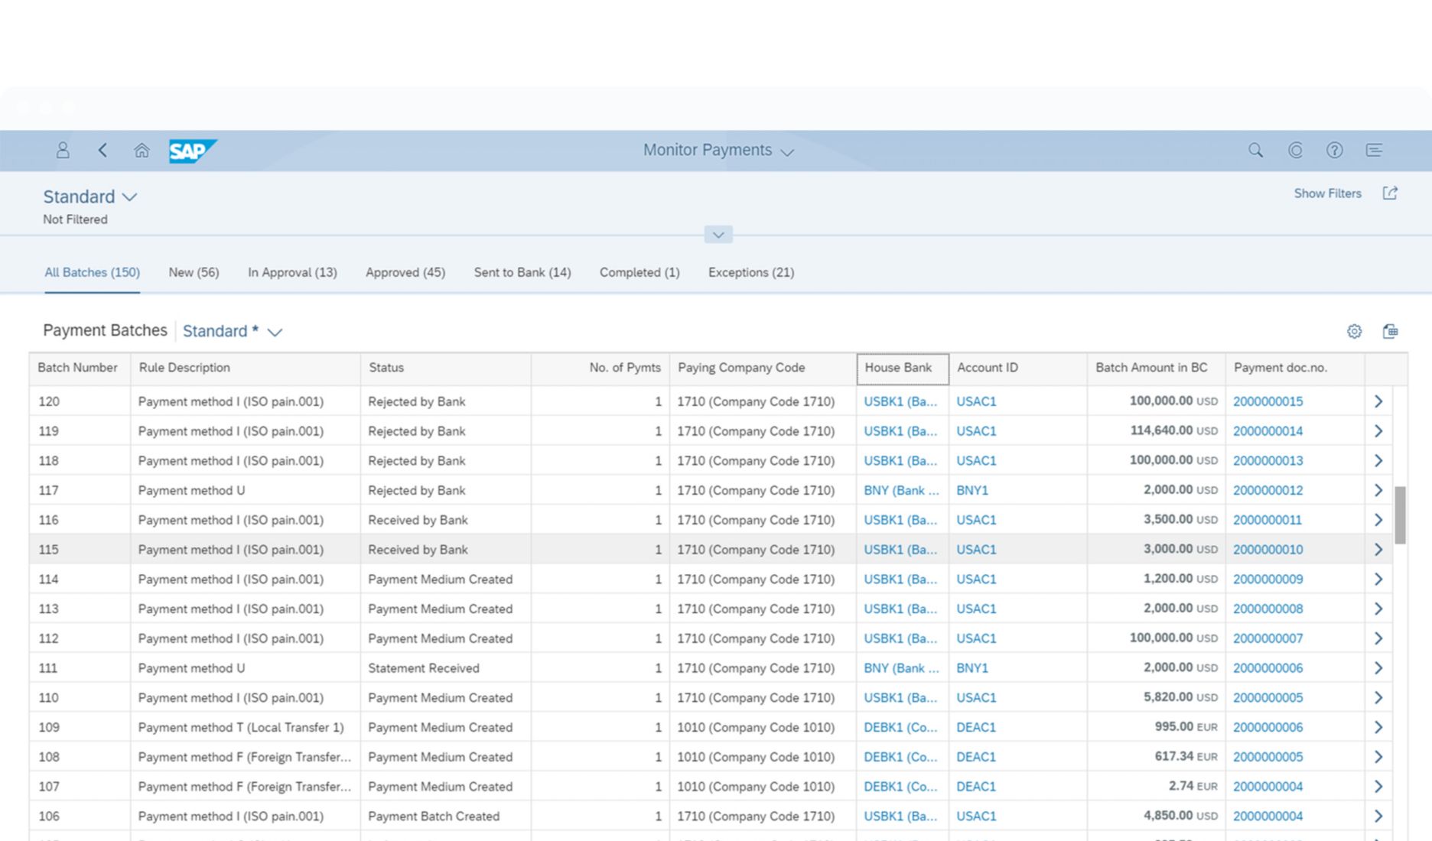Click the Show Filters button

tap(1327, 193)
